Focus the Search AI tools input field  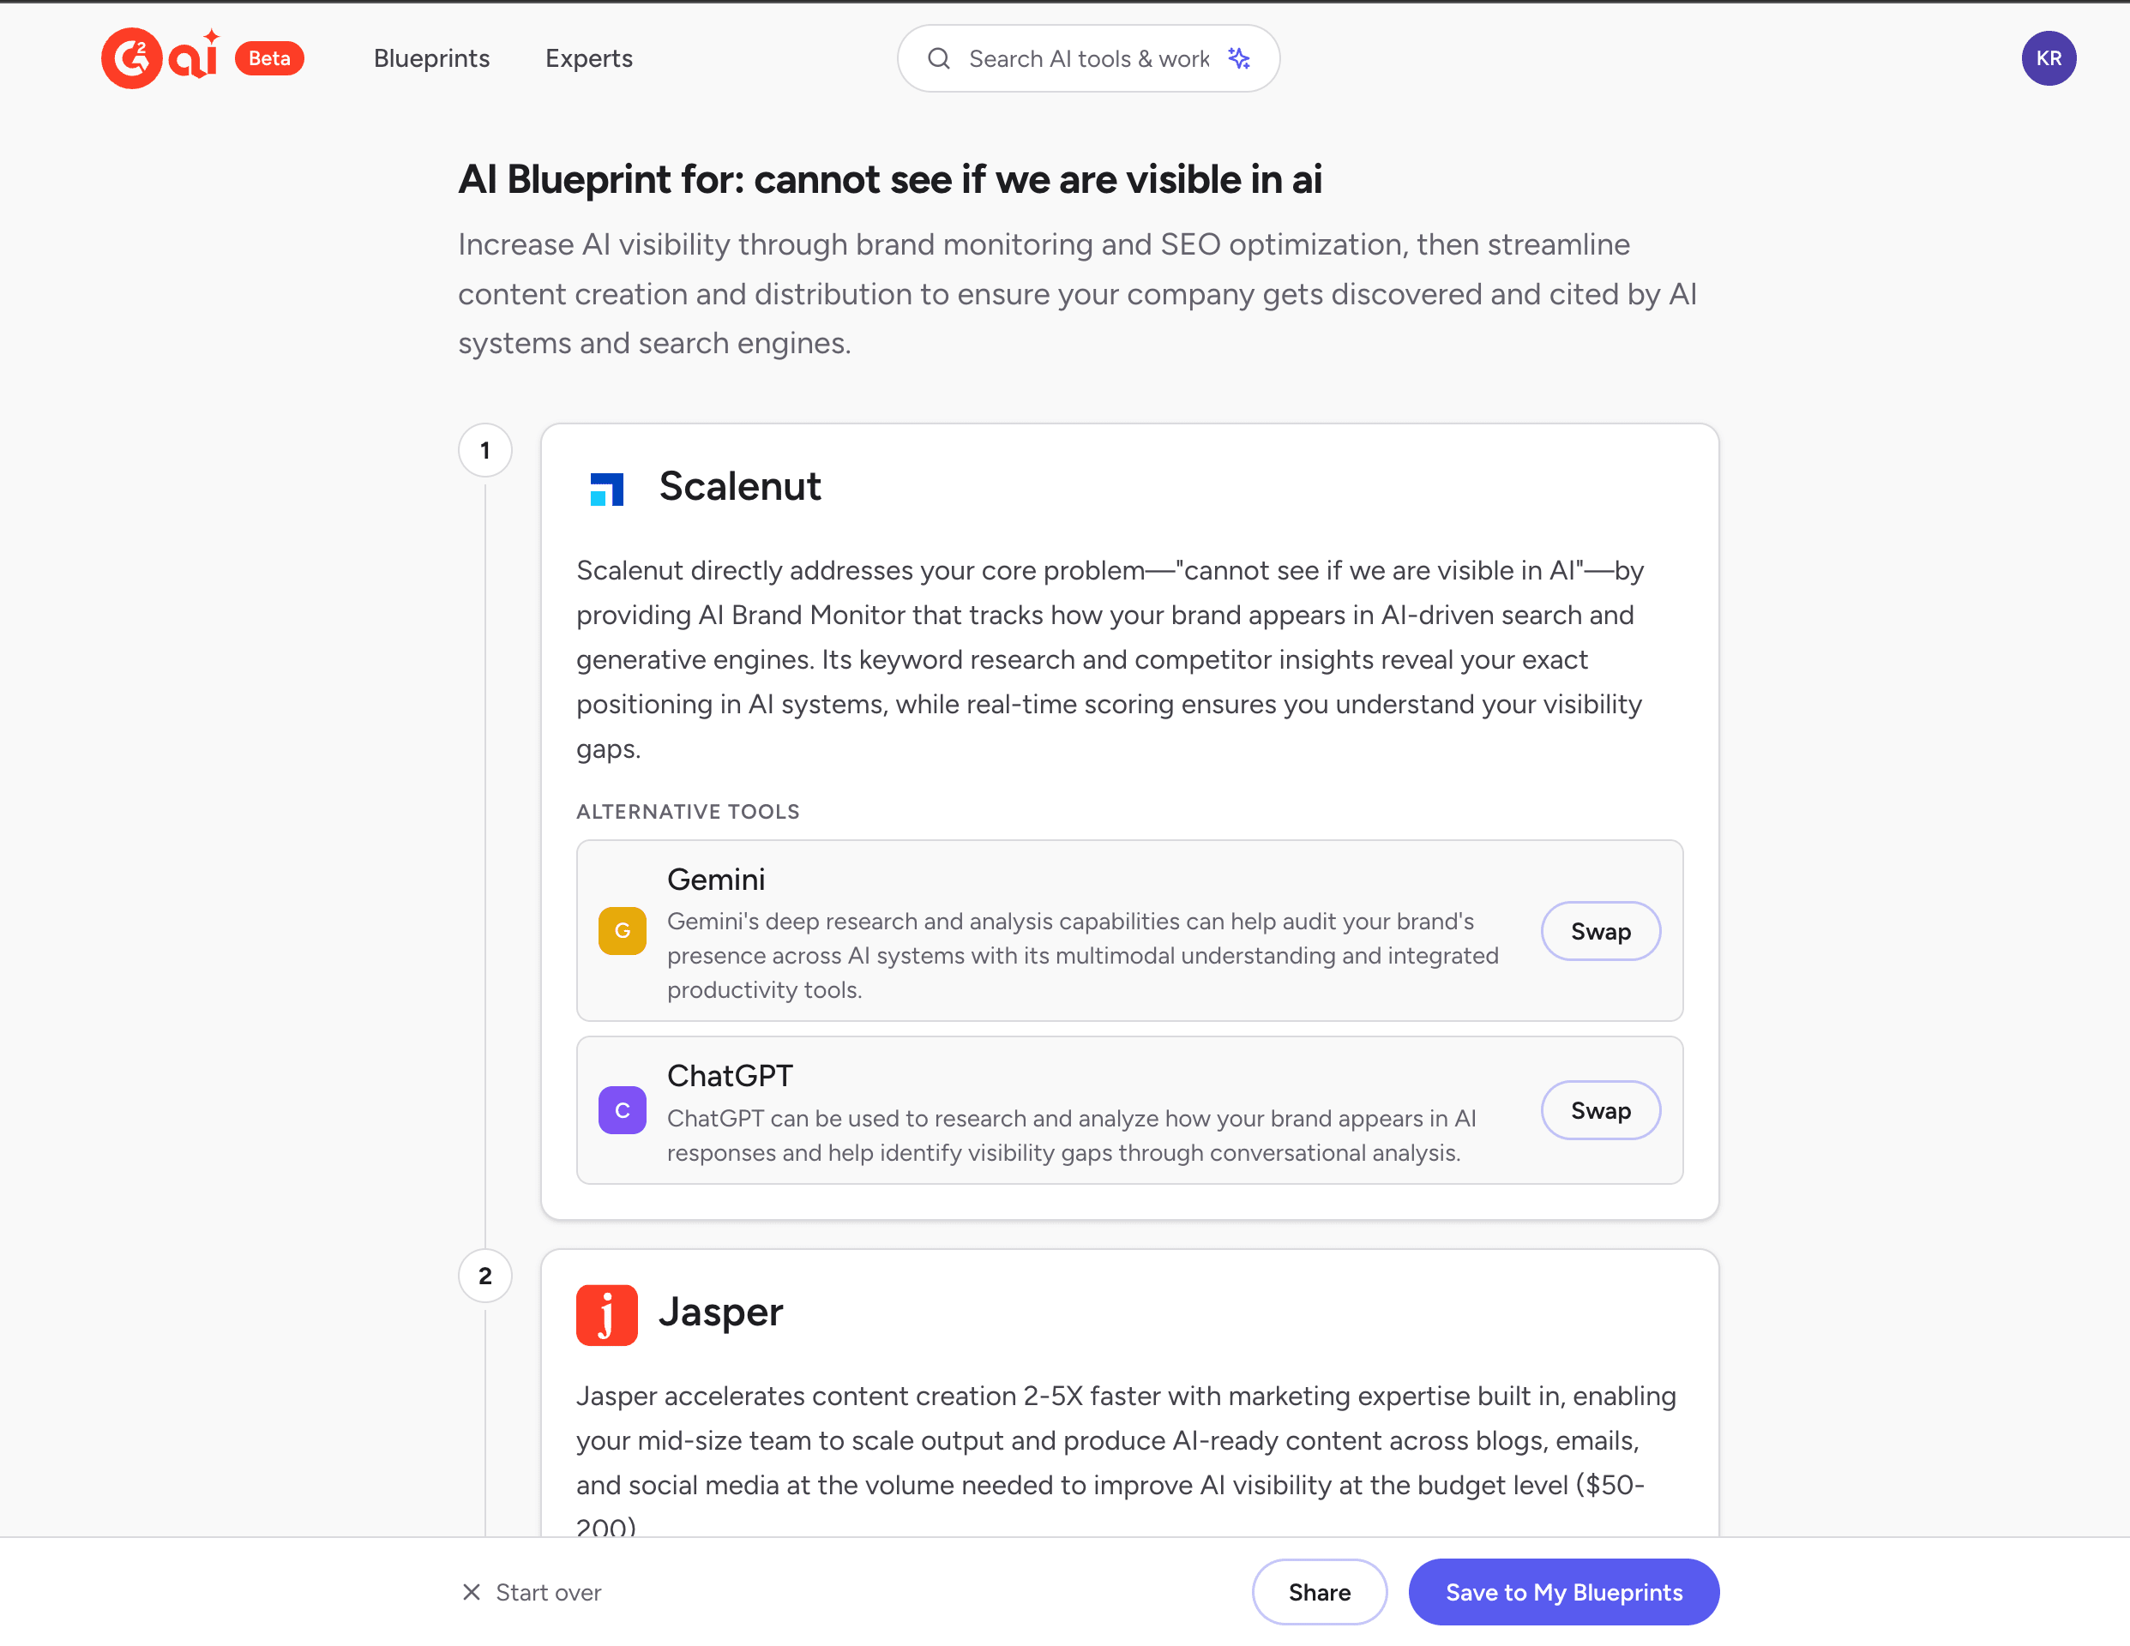1088,58
